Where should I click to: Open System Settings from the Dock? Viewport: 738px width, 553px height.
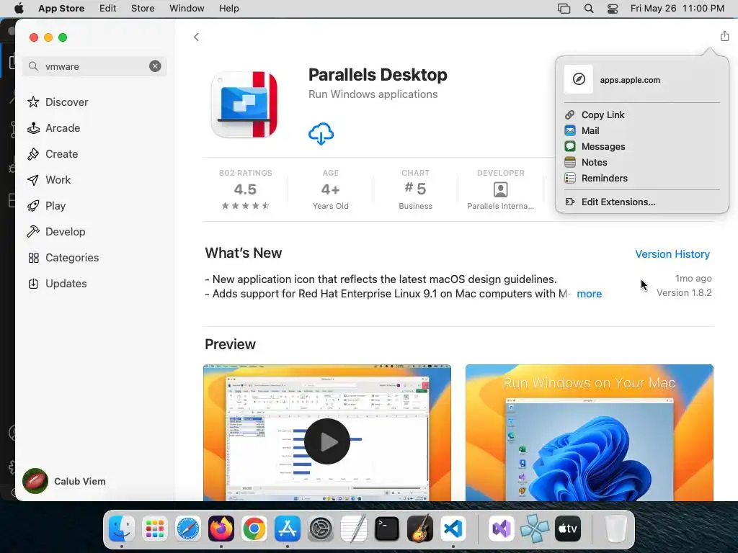(x=321, y=529)
